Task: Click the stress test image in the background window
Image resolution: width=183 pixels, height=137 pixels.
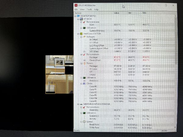Action: pyautogui.click(x=59, y=75)
